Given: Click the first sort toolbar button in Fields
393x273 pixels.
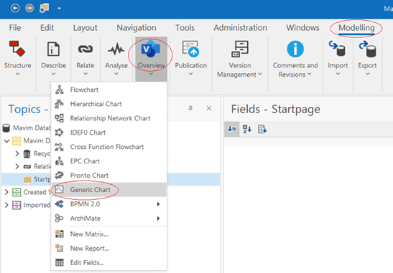Looking at the screenshot, I should click(x=232, y=129).
